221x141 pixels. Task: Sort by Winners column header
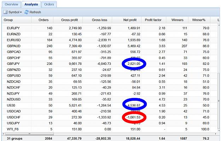click(x=177, y=20)
